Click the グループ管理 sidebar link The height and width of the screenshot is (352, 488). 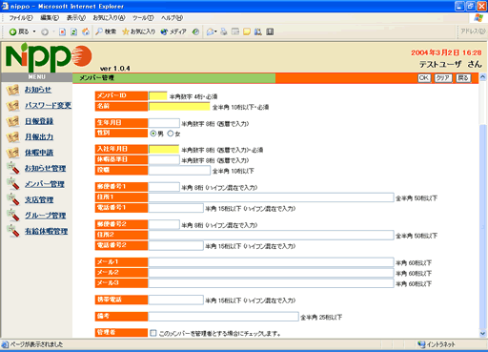pos(45,216)
